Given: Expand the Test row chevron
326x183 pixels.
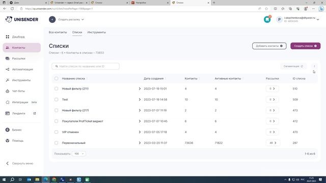Looking at the screenshot, I should [x=140, y=100].
